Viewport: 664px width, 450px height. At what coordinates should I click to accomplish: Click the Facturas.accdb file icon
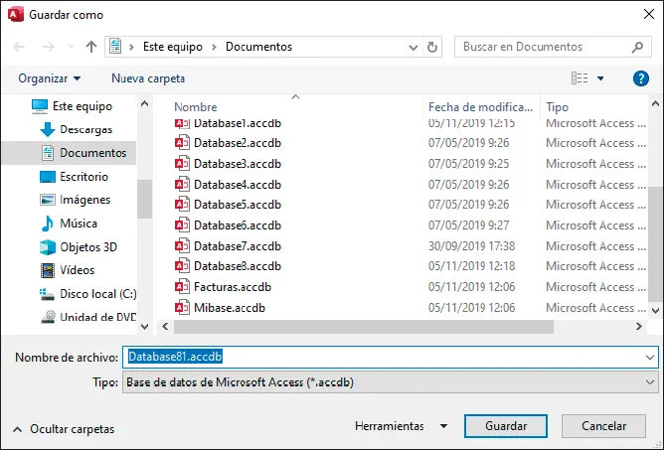tap(182, 287)
